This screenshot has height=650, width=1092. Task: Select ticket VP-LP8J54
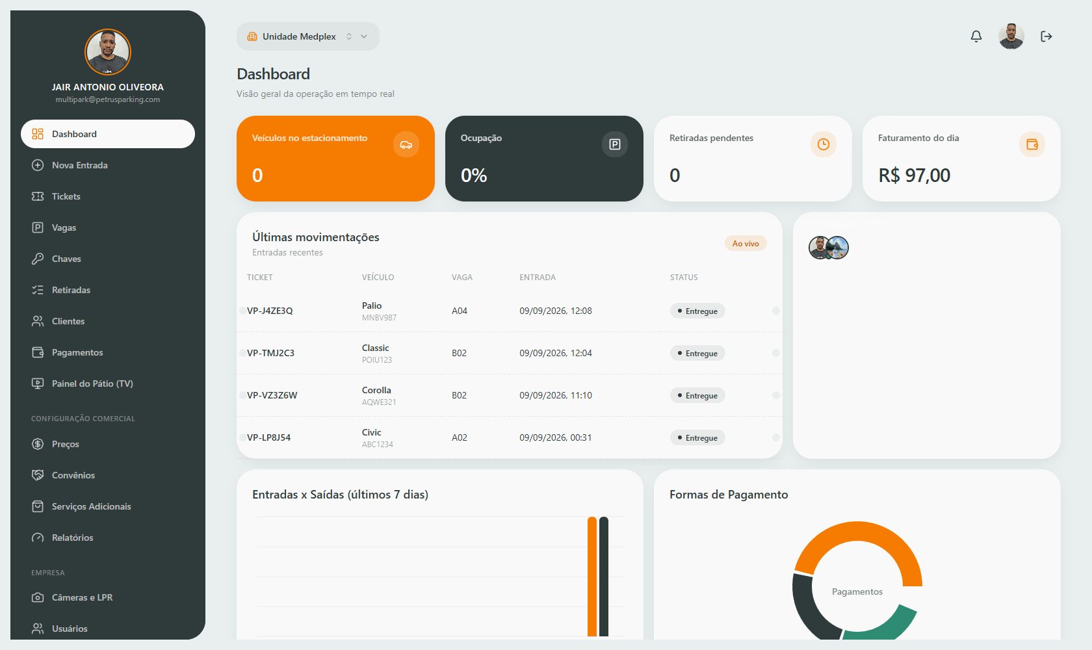(x=268, y=437)
